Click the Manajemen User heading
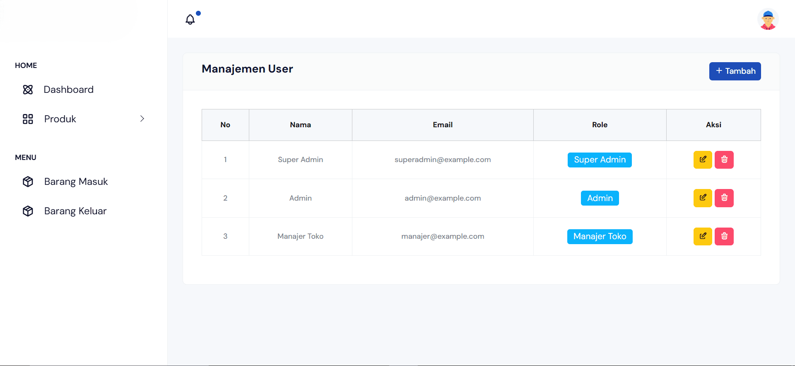 pyautogui.click(x=247, y=69)
